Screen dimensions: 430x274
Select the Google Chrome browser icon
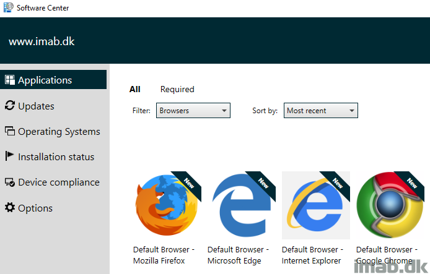point(390,205)
